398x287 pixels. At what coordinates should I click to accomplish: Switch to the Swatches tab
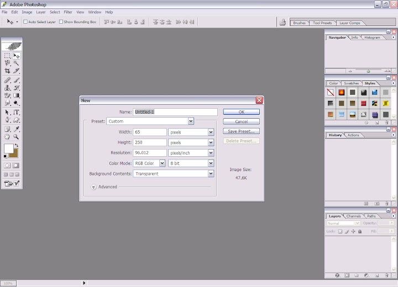(x=351, y=83)
